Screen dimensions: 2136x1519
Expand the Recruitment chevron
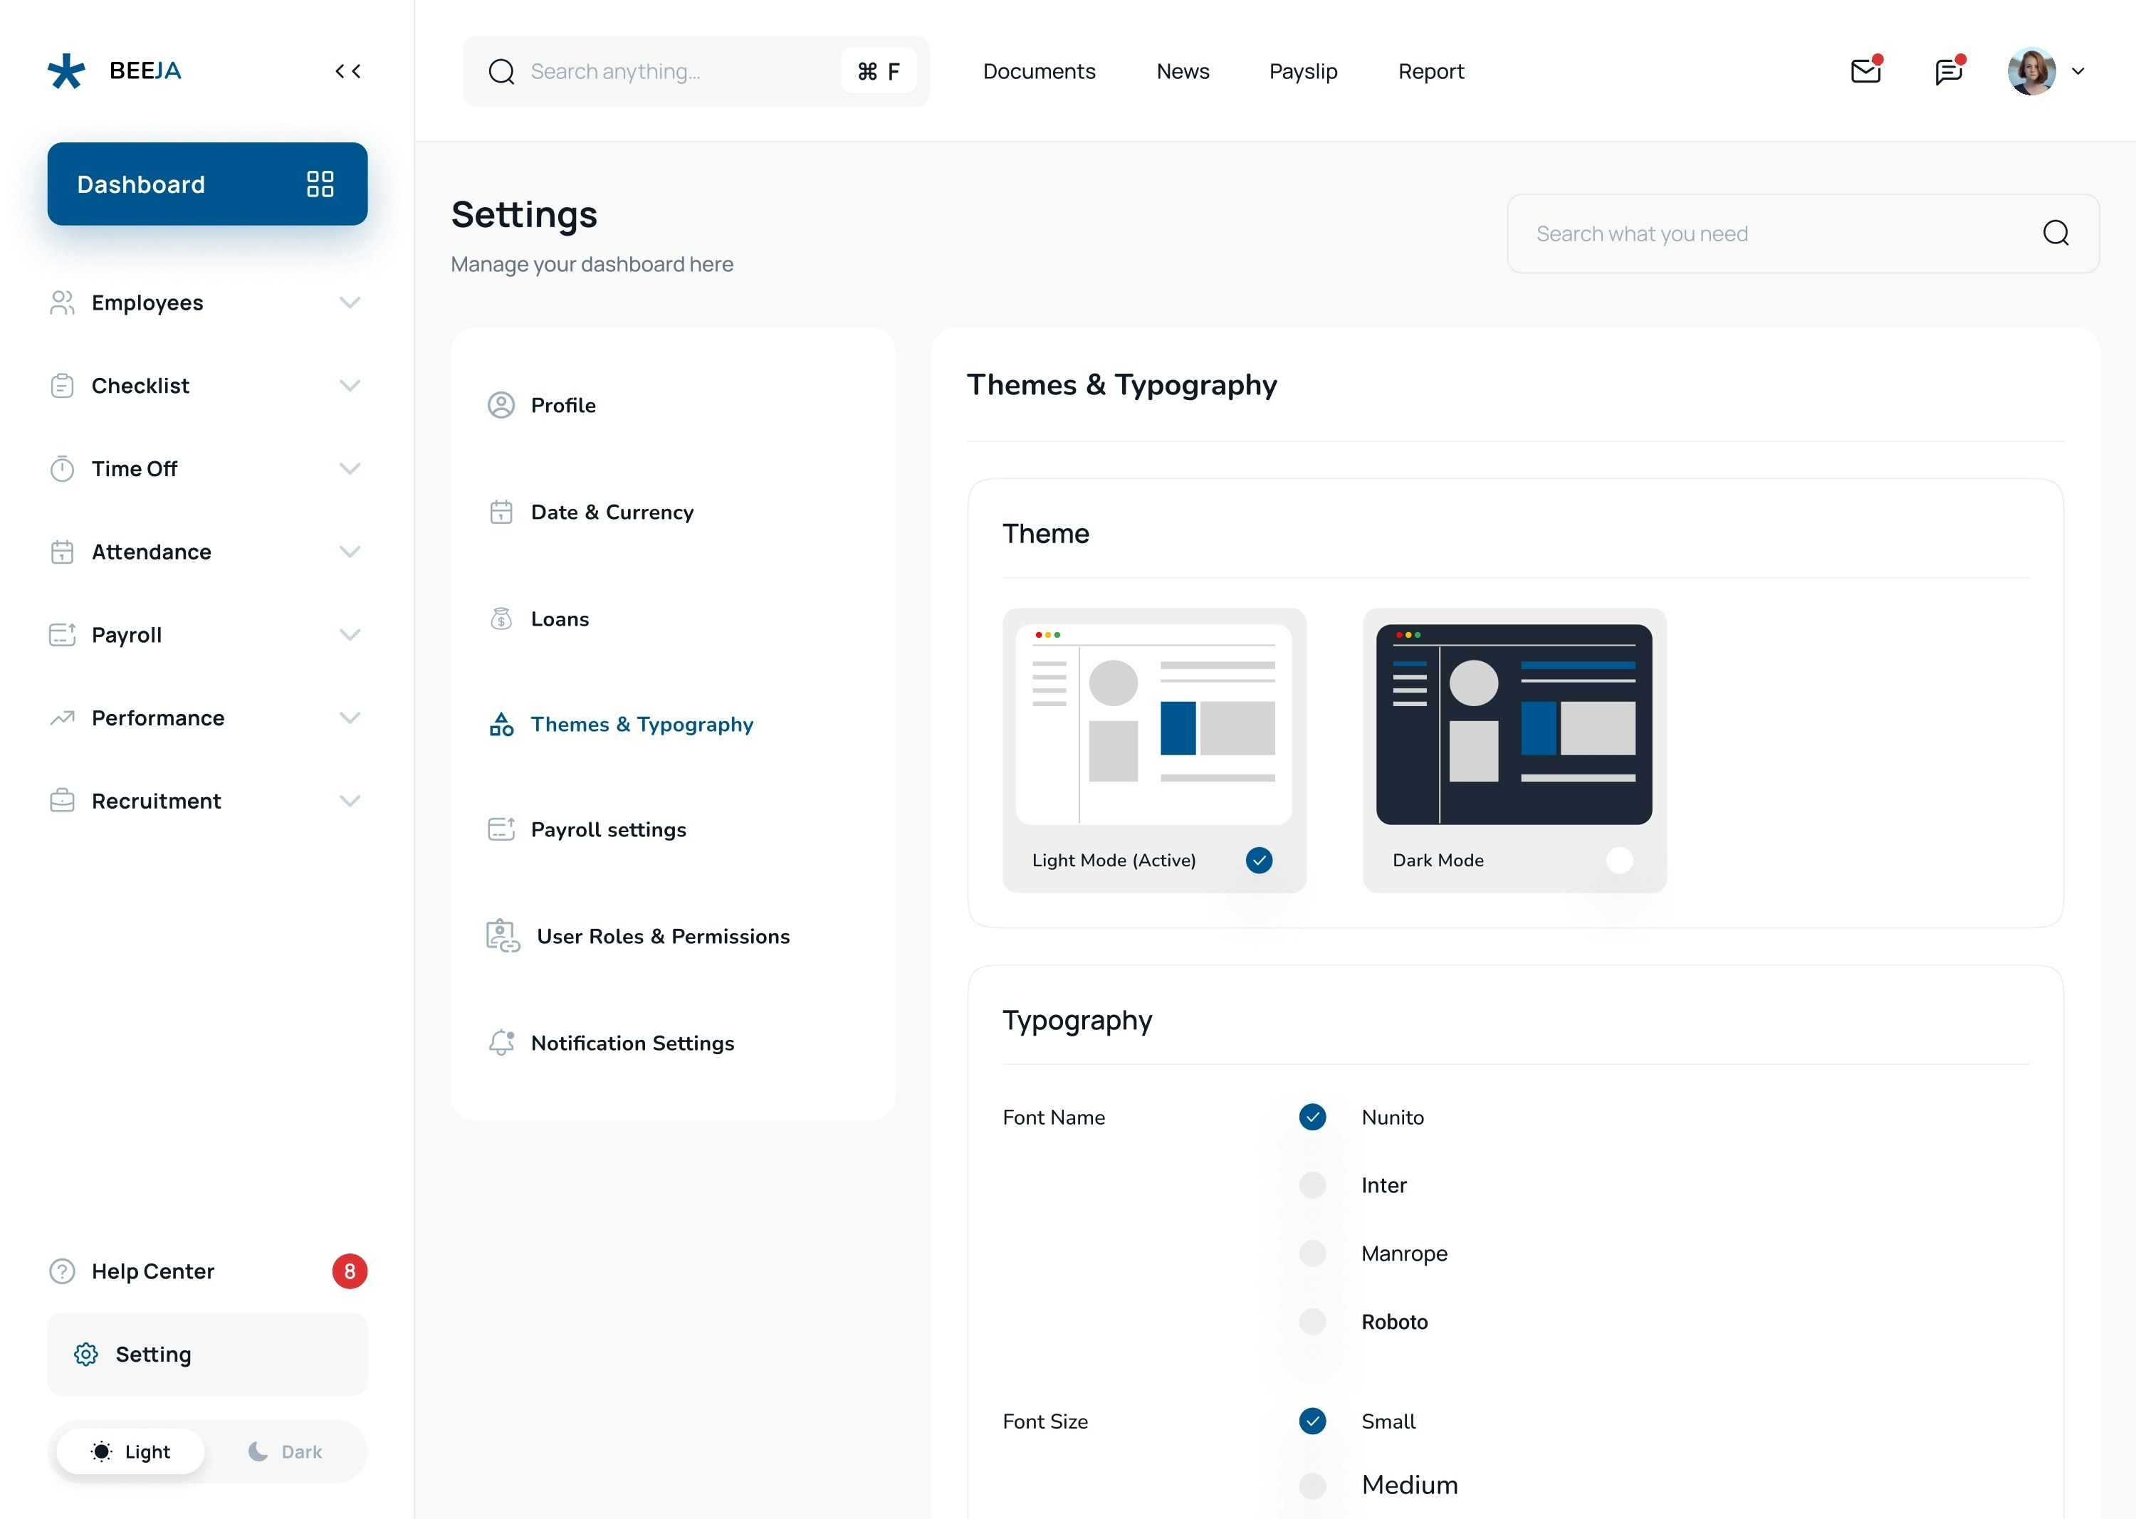[x=350, y=801]
